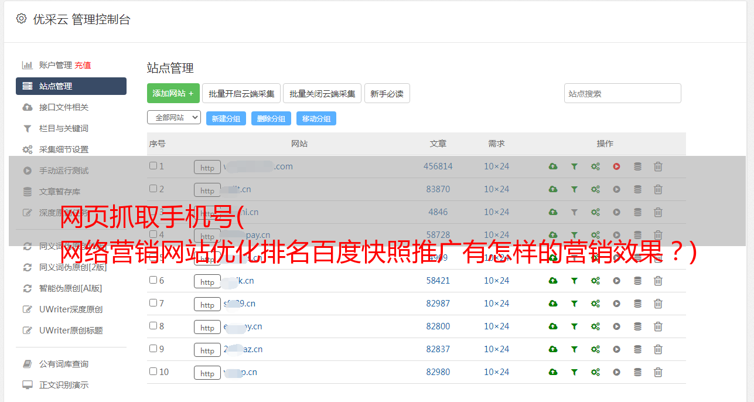This screenshot has width=754, height=402.
Task: Tick the checkbox for row 2
Action: (153, 189)
